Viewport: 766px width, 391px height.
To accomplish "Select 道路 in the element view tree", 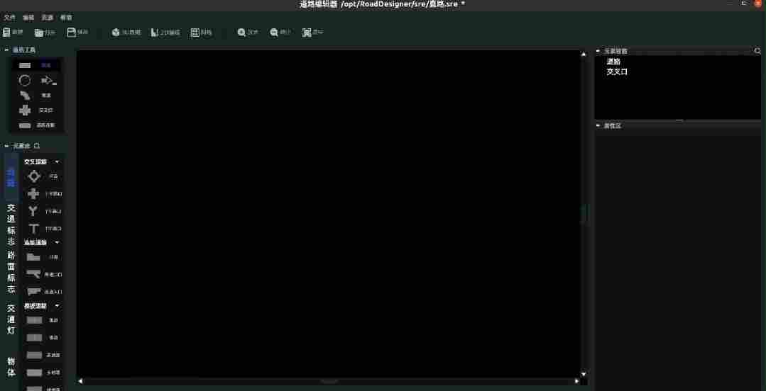I will [613, 62].
